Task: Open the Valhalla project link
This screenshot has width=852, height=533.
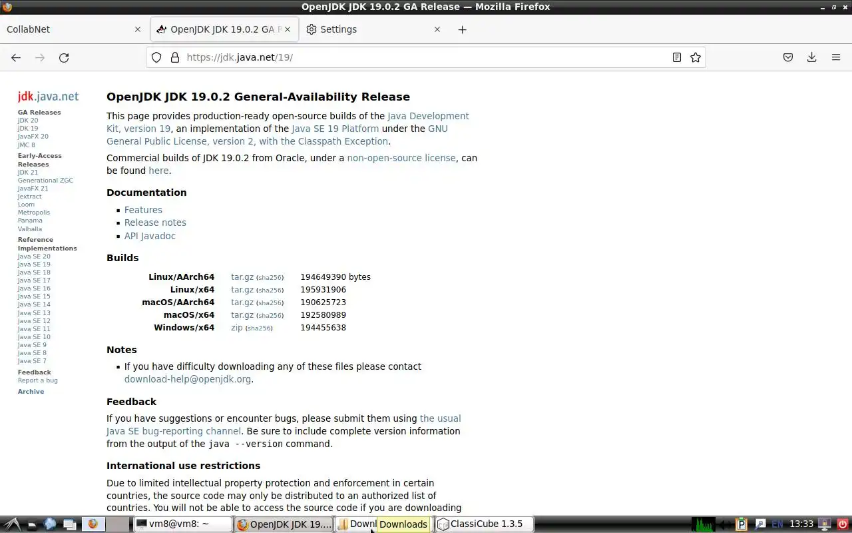Action: (x=30, y=229)
